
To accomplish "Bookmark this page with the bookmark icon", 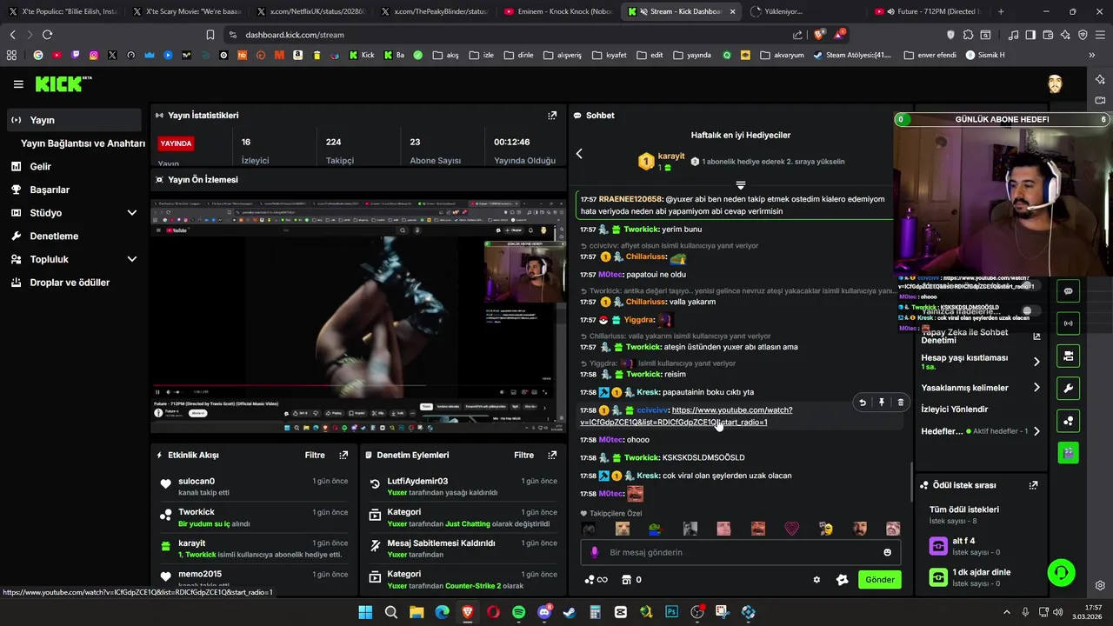I will (x=210, y=35).
